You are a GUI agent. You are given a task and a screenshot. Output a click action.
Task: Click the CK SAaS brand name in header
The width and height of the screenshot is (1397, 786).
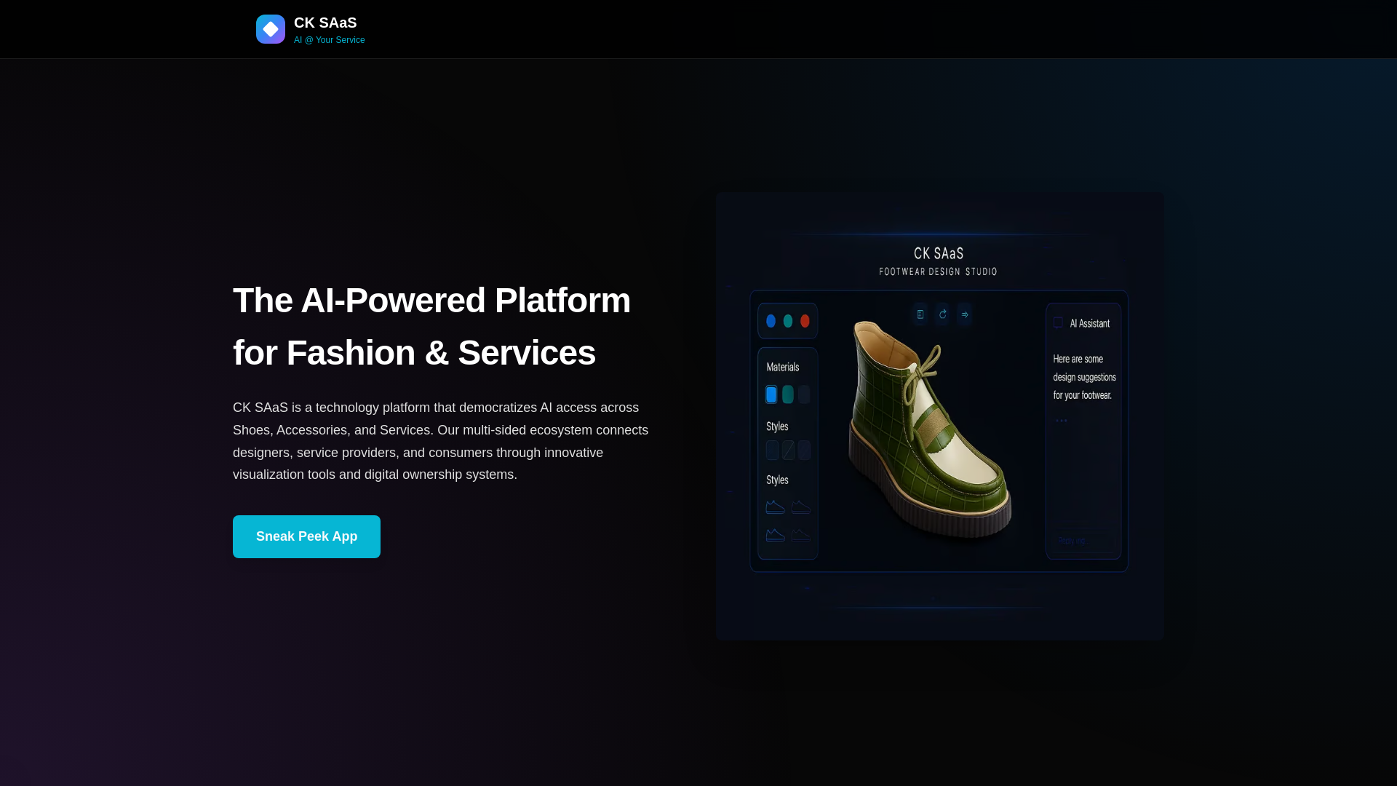click(x=325, y=23)
